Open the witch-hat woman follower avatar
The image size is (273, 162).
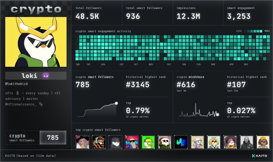point(83,142)
